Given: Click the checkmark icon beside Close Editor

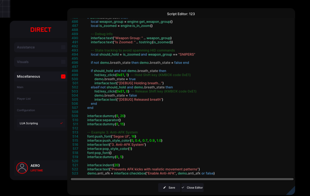Looking at the screenshot, I should click(x=183, y=187).
